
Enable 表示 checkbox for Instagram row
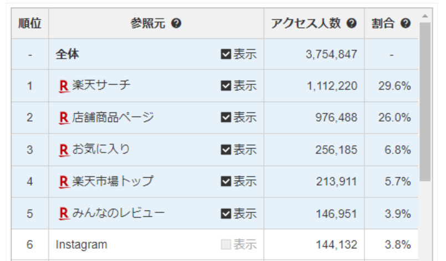[x=225, y=245]
